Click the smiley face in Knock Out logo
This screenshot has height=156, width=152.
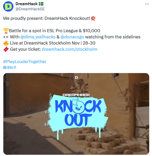(77, 107)
